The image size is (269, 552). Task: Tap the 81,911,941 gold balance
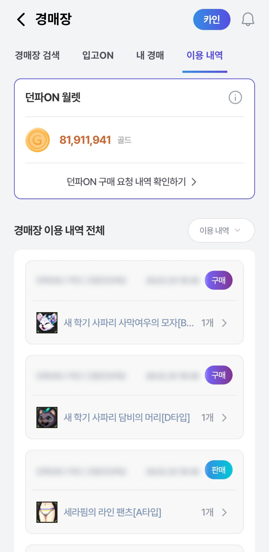click(x=85, y=140)
